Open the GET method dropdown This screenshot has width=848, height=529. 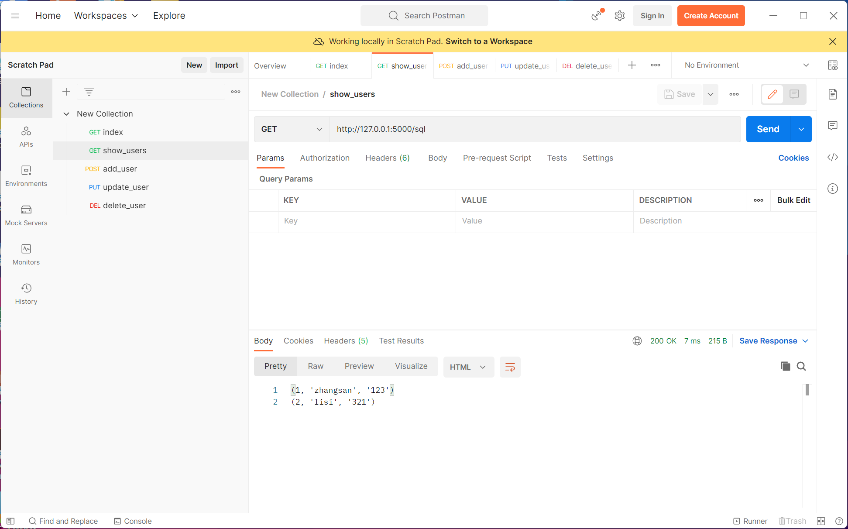coord(292,129)
